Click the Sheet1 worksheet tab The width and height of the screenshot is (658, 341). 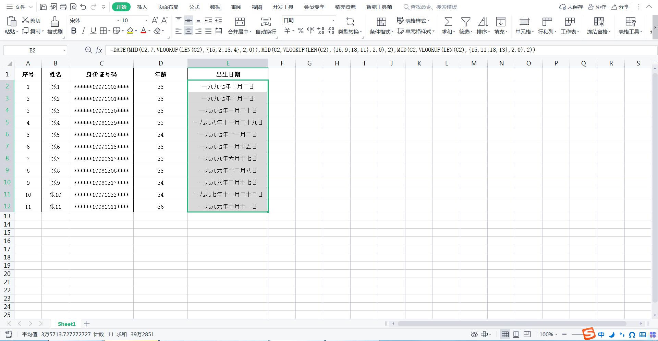tap(66, 324)
